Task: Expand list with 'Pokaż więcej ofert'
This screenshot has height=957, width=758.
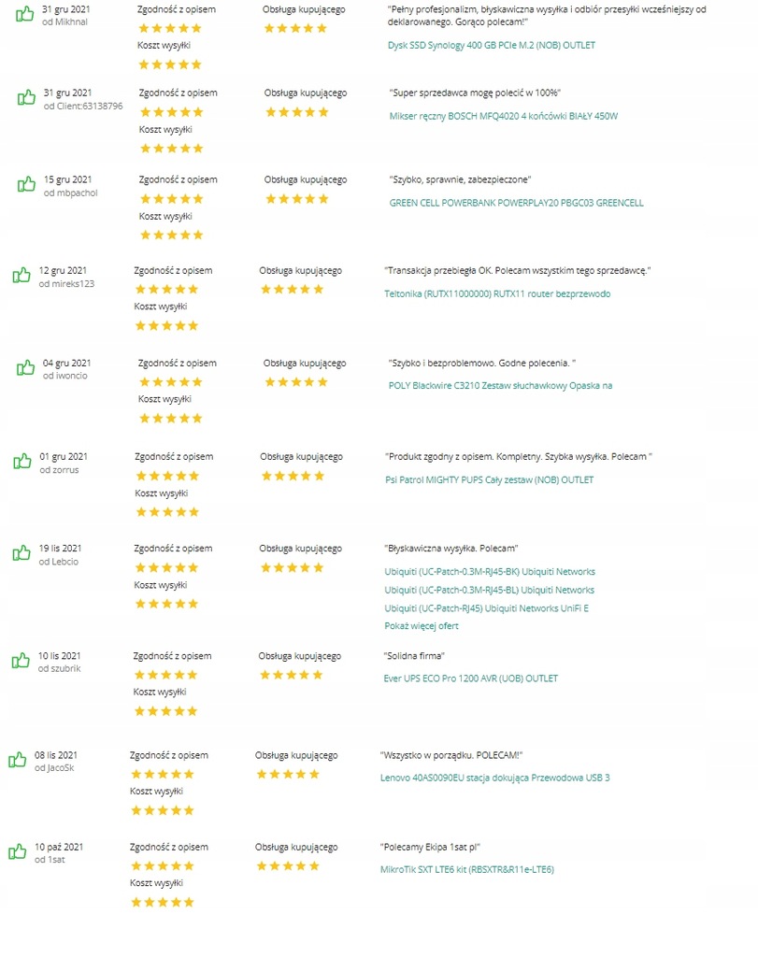Action: point(422,625)
